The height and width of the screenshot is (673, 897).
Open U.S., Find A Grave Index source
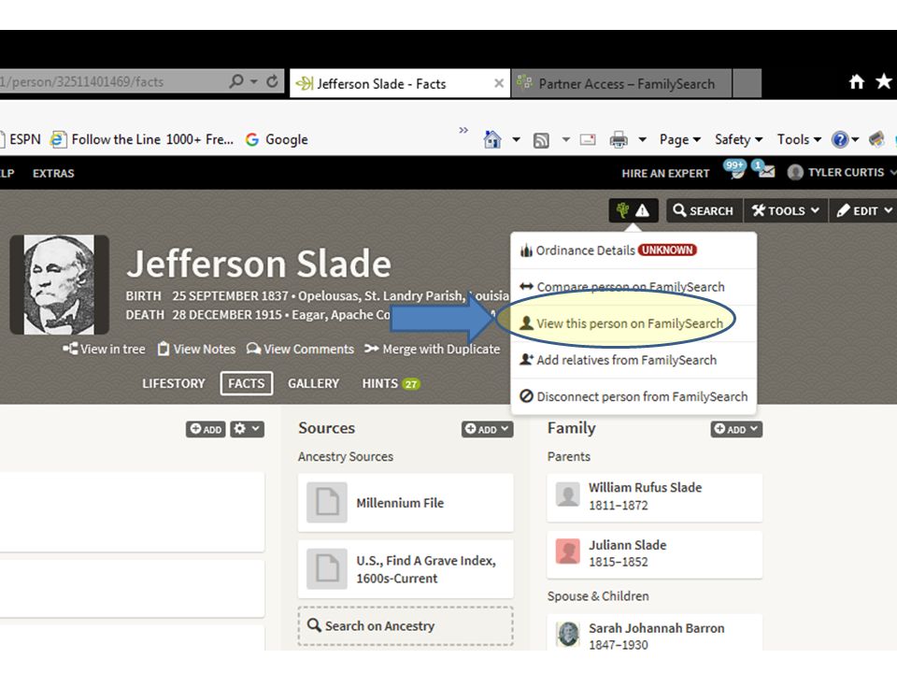(406, 569)
